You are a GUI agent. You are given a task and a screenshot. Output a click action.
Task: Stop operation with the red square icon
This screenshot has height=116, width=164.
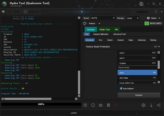tap(116, 105)
